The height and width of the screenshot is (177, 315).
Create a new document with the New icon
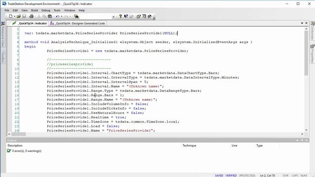pyautogui.click(x=10, y=16)
